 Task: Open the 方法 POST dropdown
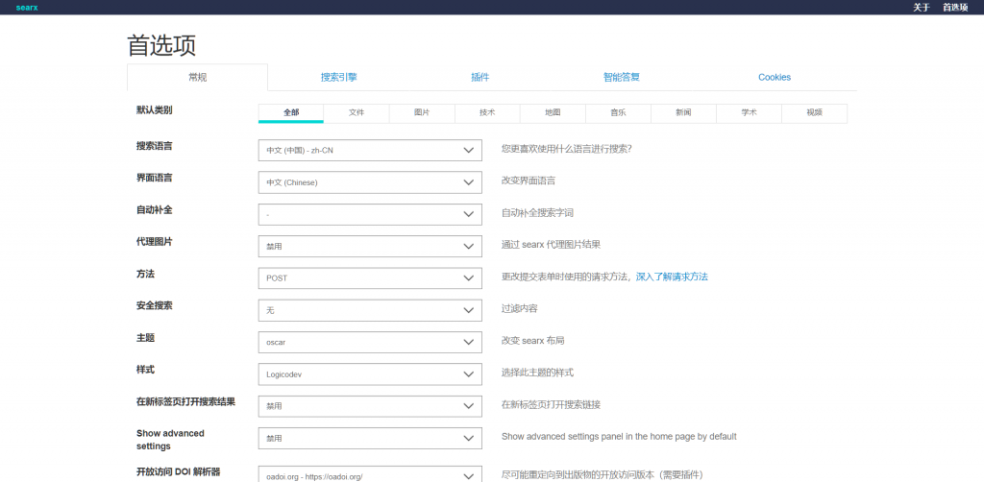click(x=370, y=278)
